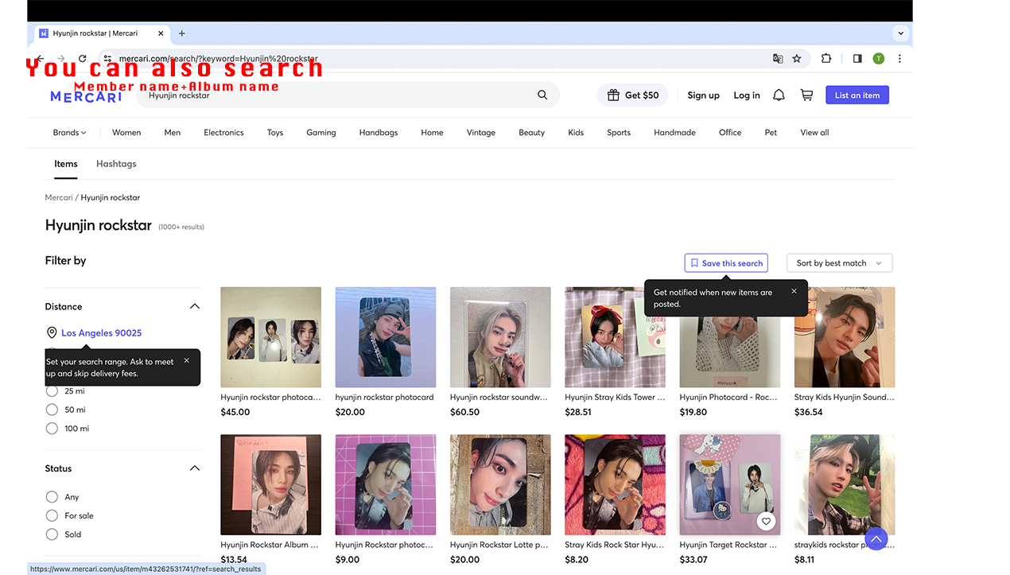
Task: Close the Hyunjin rockstar browser tab
Action: 161,33
